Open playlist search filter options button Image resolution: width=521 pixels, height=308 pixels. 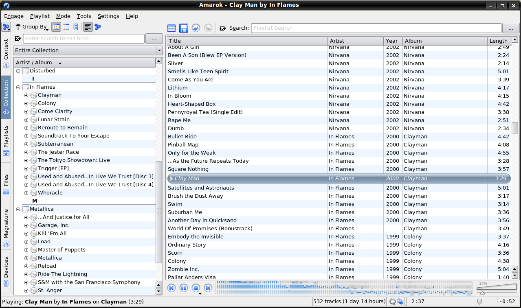(x=511, y=28)
